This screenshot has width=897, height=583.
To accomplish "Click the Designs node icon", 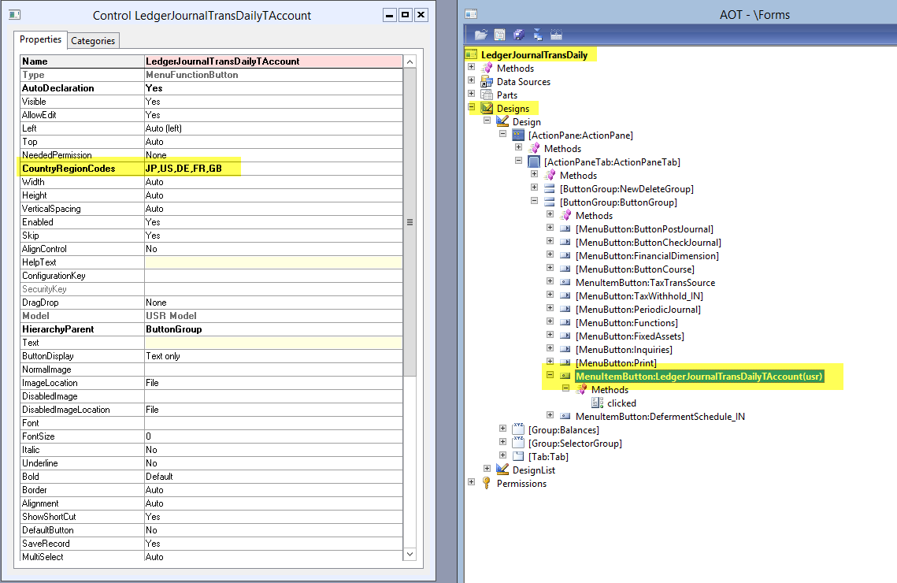I will point(487,108).
